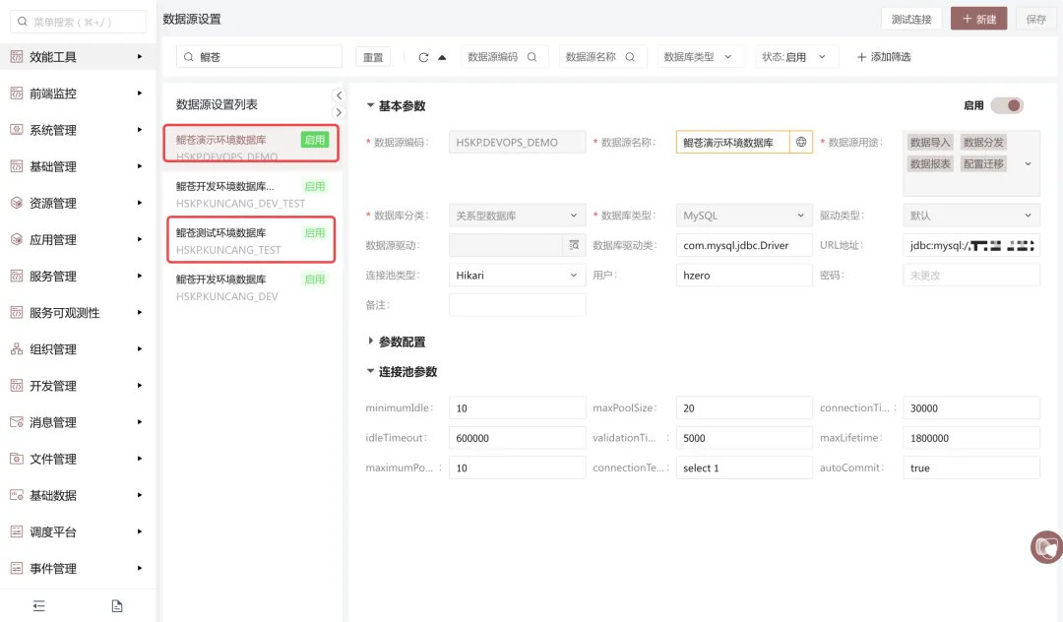Open 数据库分类 关系型数据库 dropdown

(518, 216)
